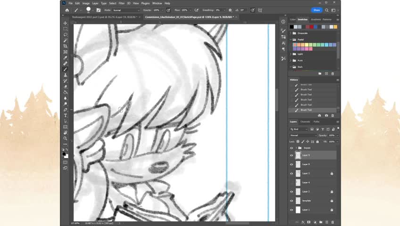Screen dimensions: 400x226
Task: Pick the Crop tool
Action: click(65, 46)
